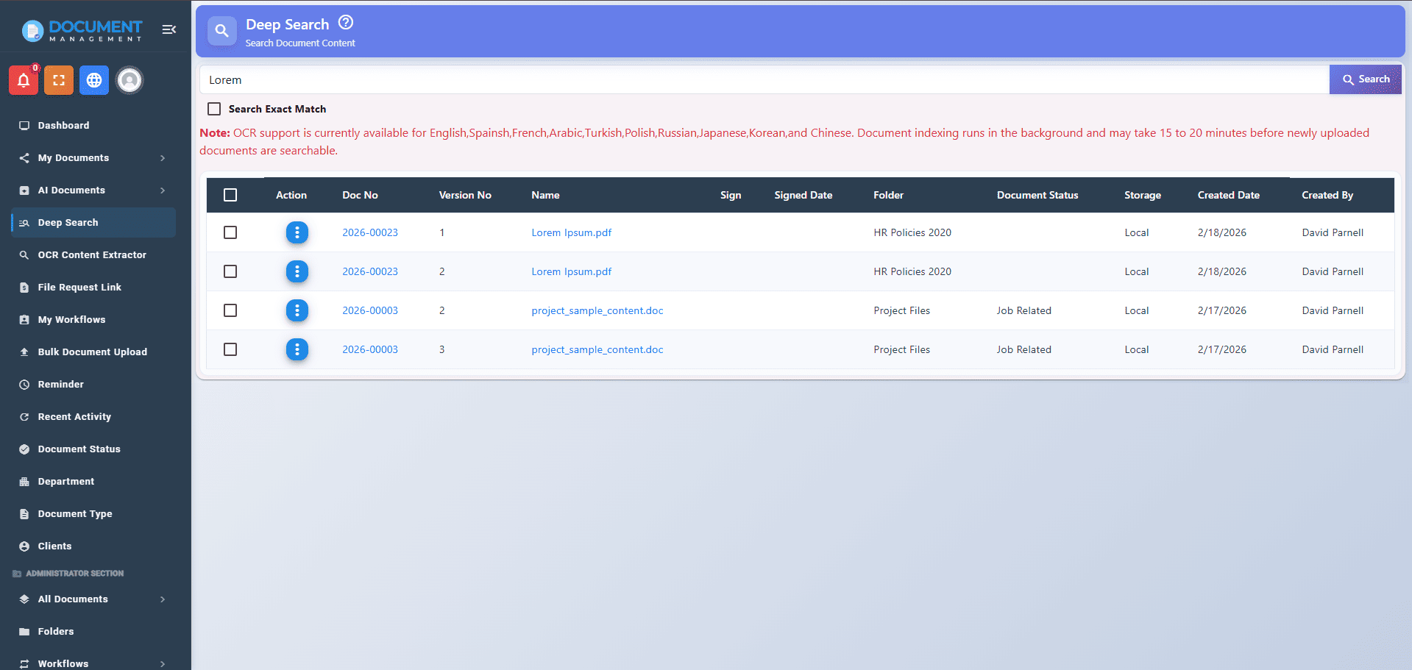The image size is (1412, 670).
Task: Expand the All Documents submenu chevron
Action: click(x=163, y=599)
